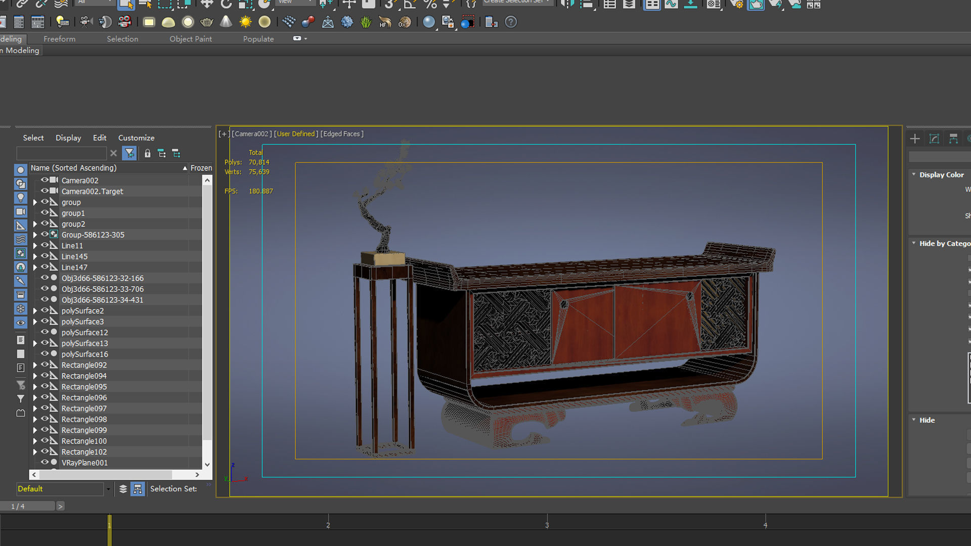Image resolution: width=971 pixels, height=546 pixels.
Task: Expand the Line11 tree item
Action: tap(35, 246)
